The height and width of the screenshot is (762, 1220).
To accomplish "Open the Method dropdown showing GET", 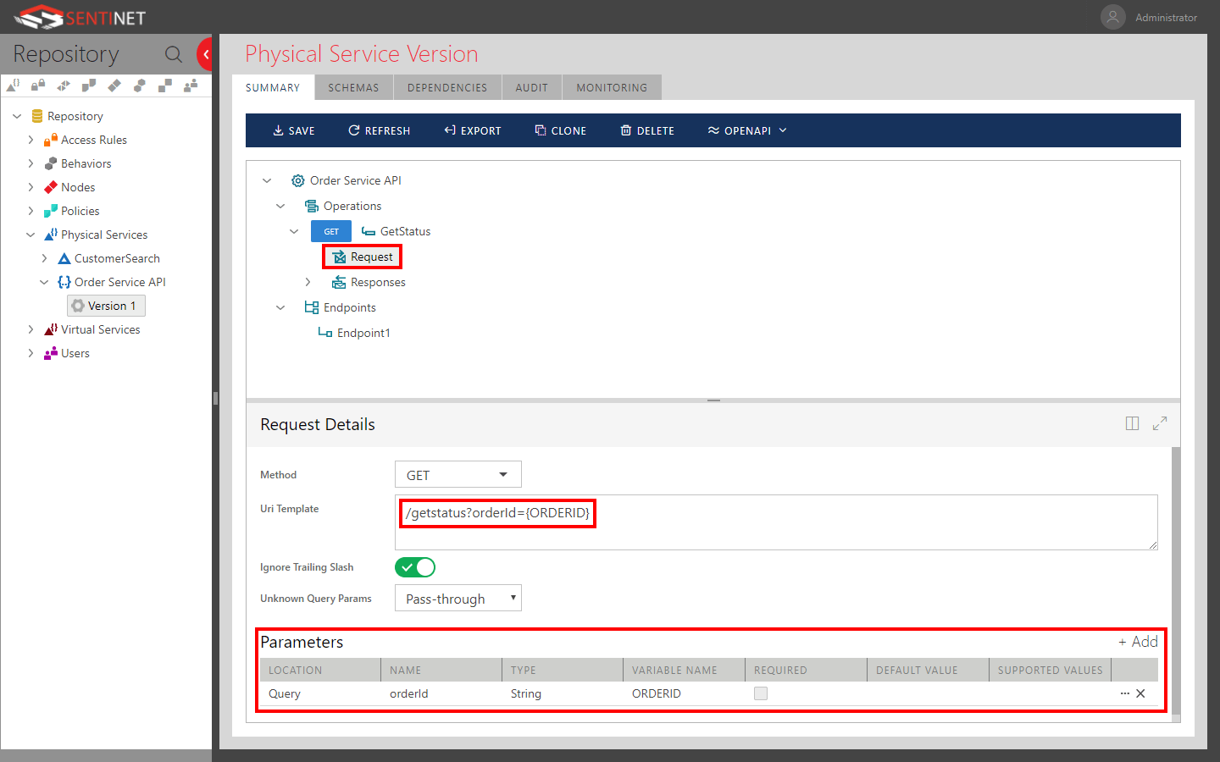I will tap(458, 475).
